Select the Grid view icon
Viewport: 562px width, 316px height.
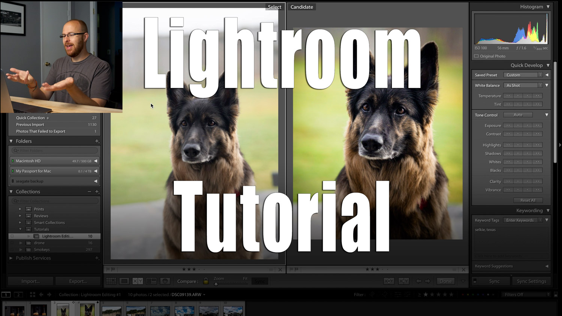click(x=111, y=281)
